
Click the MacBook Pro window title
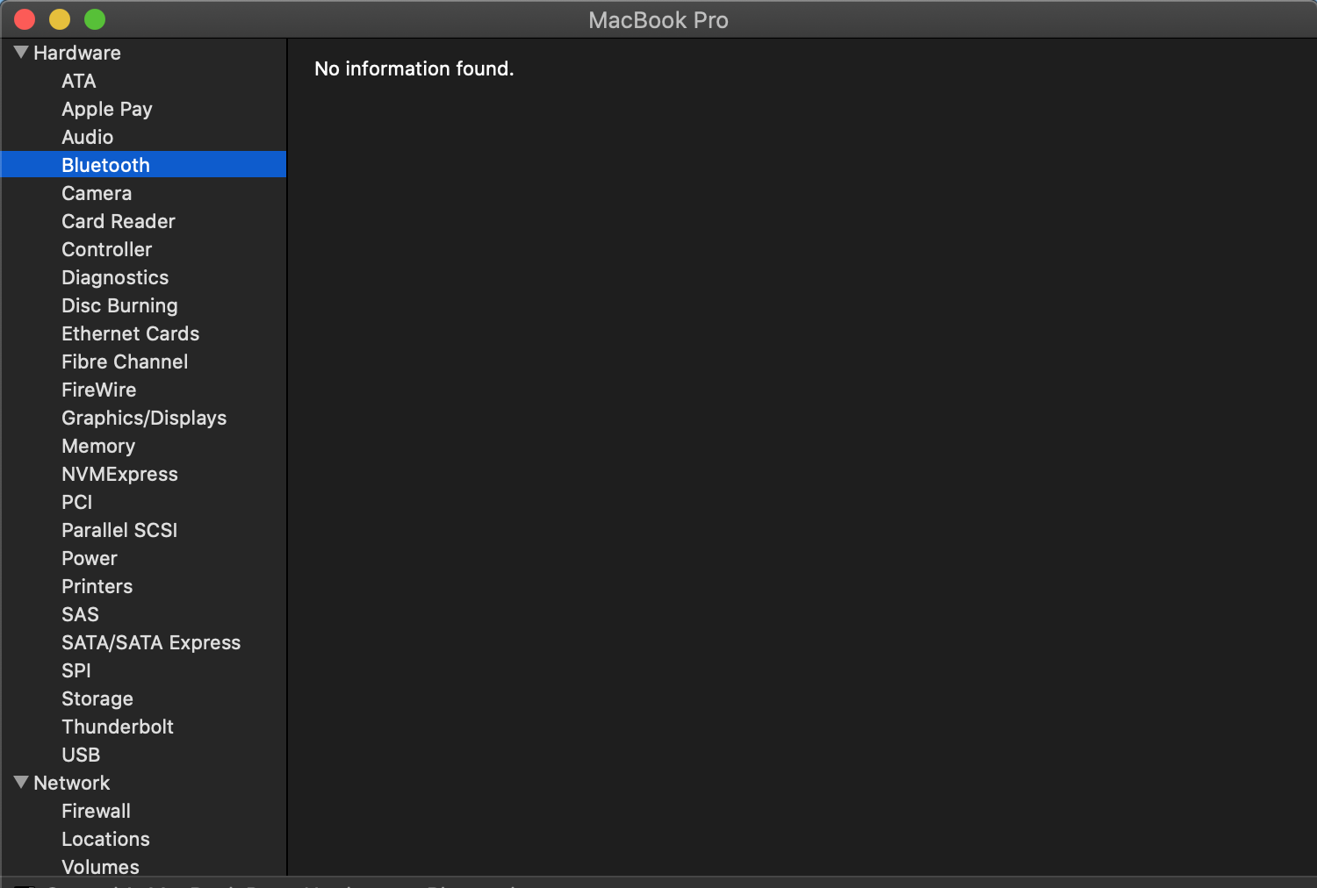658,20
